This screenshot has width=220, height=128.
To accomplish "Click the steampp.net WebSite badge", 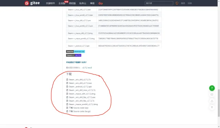I will 76,51.
